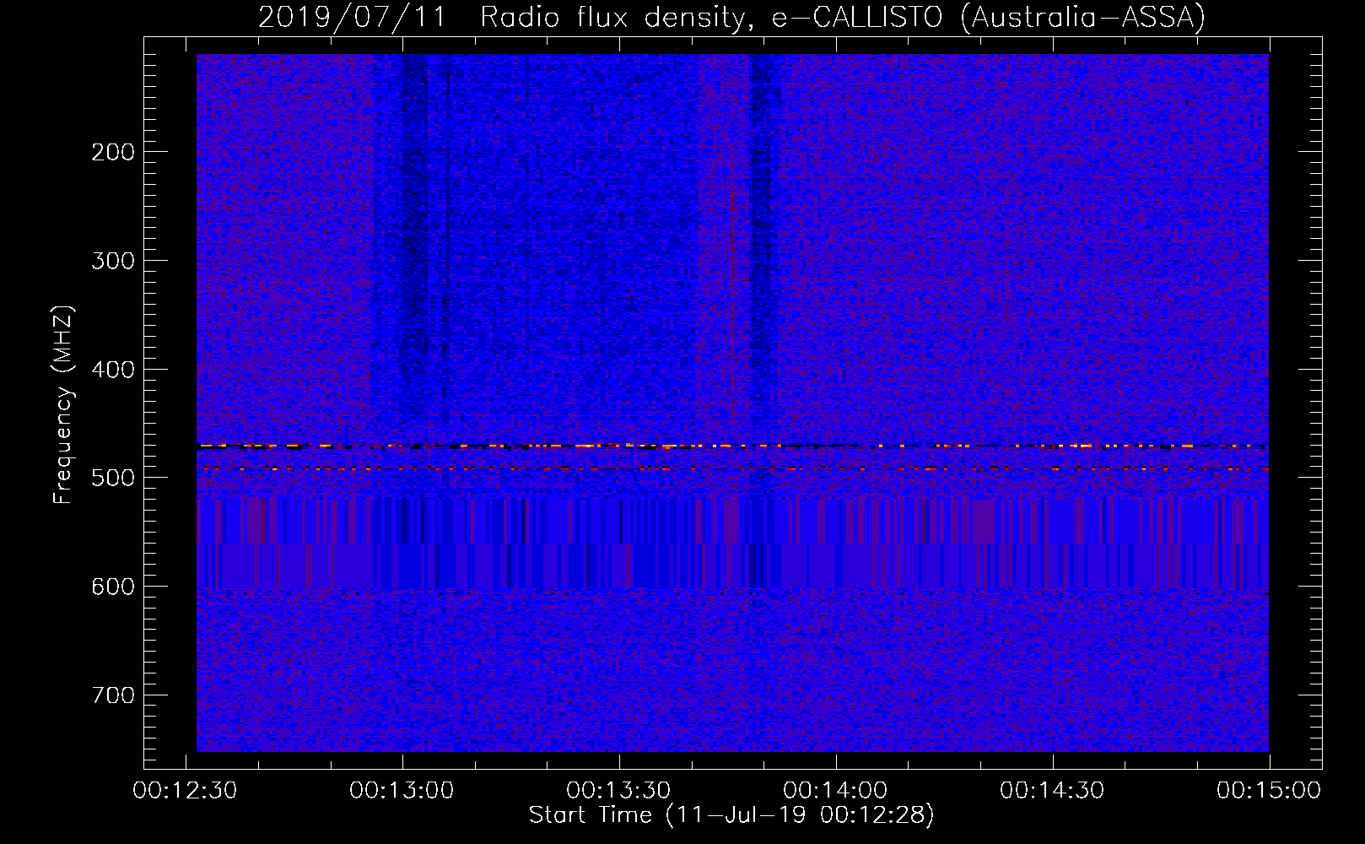Click the 00:13:30 time tick label
The image size is (1365, 844).
(x=619, y=791)
